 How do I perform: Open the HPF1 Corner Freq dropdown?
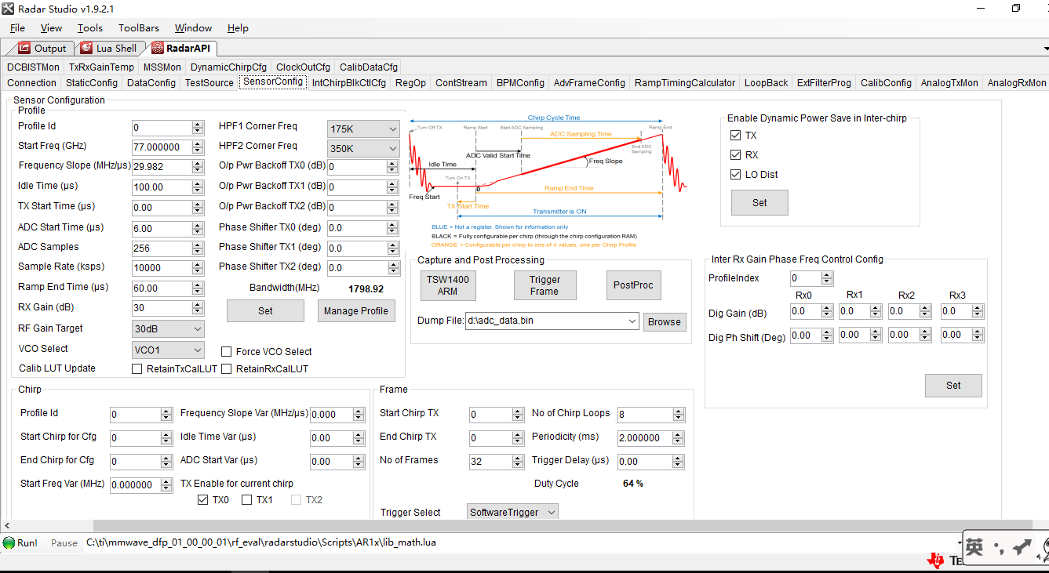363,129
